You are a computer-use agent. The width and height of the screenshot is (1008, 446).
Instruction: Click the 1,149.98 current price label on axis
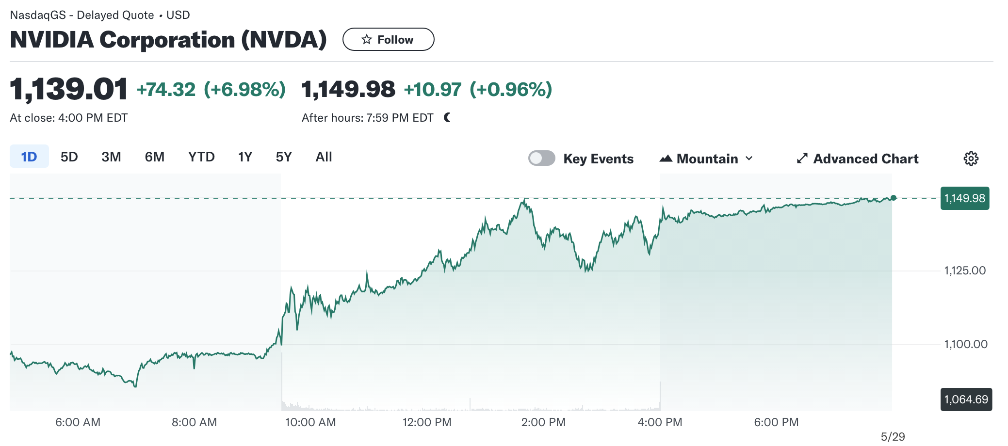(x=964, y=198)
